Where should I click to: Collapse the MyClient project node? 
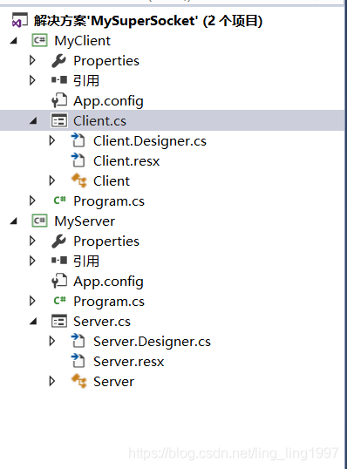tap(13, 41)
